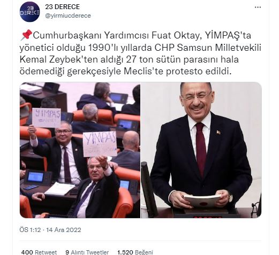View the 9 Alıntı Tweetler list
Image resolution: width=279 pixels, height=255 pixels.
click(x=87, y=252)
